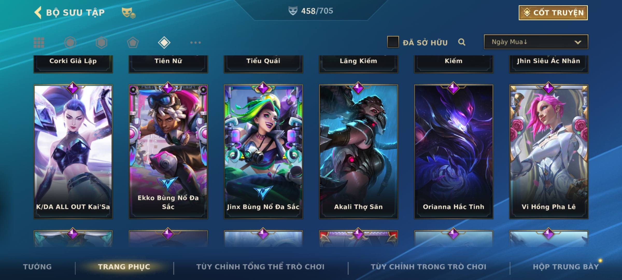The image size is (622, 280).
Task: Open the K/DA ALL OUT Kai'Sa skin card
Action: tap(73, 152)
